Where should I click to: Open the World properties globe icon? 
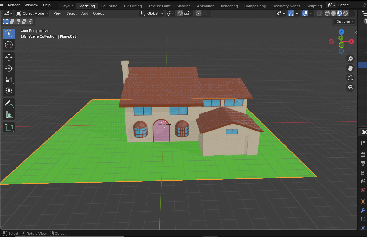coord(363,190)
